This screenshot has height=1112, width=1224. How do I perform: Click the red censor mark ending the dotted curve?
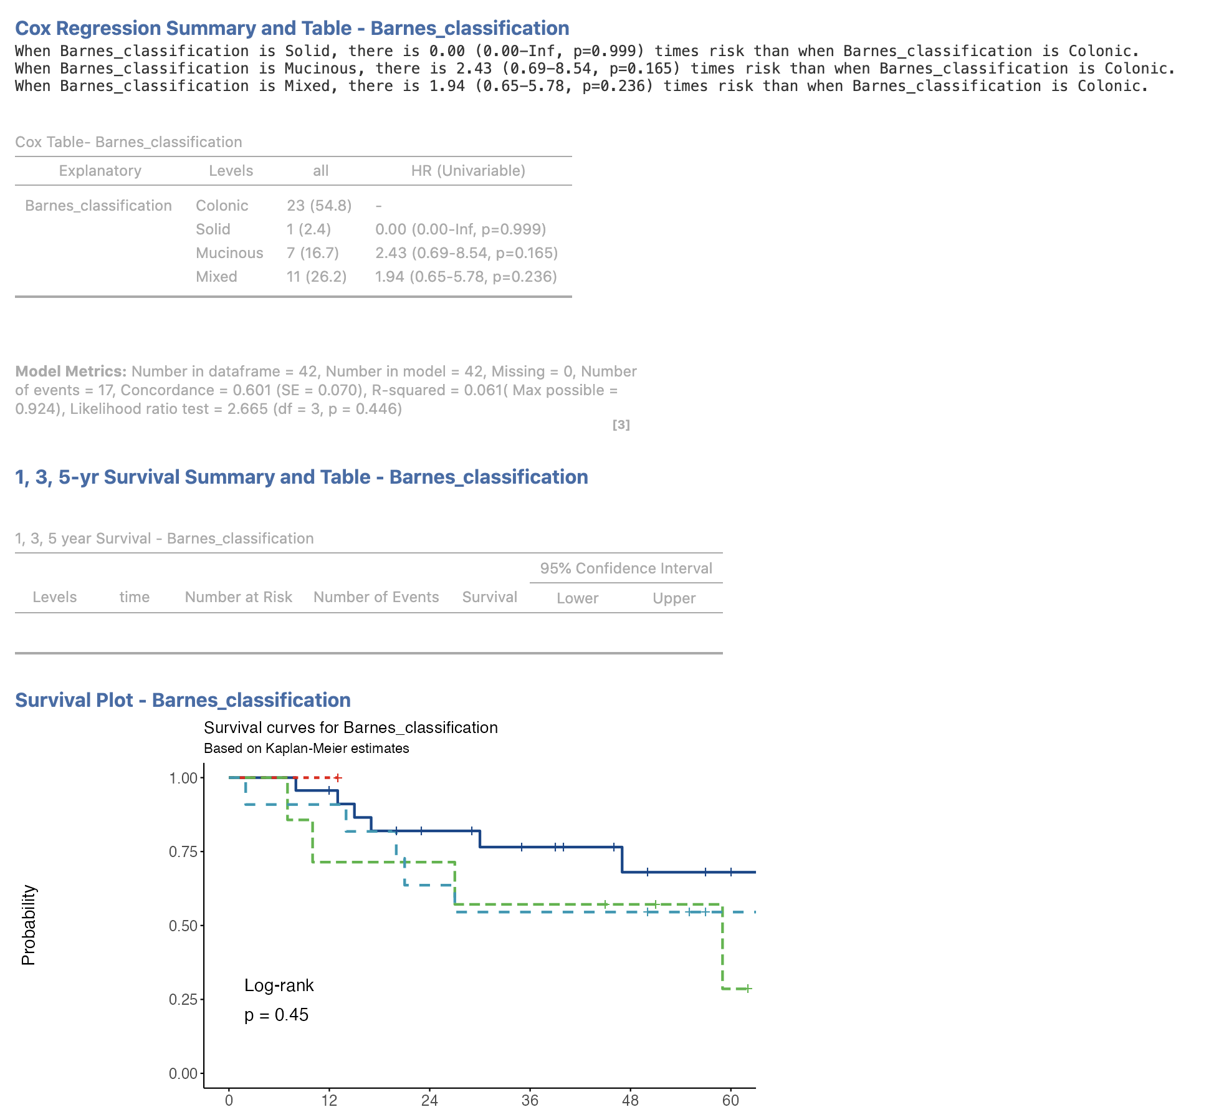tap(338, 778)
